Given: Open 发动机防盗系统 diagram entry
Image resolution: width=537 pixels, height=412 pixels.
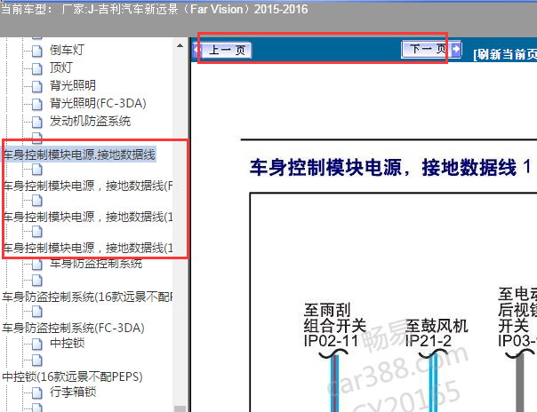Looking at the screenshot, I should click(90, 121).
